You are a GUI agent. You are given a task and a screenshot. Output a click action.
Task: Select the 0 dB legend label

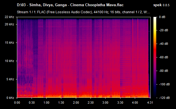tap(162, 17)
